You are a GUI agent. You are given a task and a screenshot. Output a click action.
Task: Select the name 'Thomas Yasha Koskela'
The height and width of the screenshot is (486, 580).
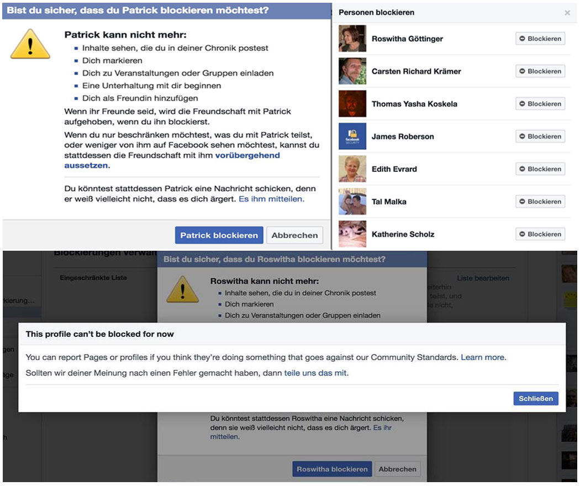click(x=414, y=104)
